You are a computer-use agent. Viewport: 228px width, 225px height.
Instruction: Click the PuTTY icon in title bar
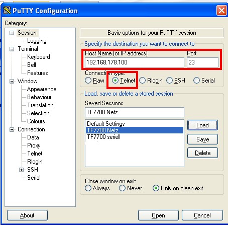pos(7,11)
